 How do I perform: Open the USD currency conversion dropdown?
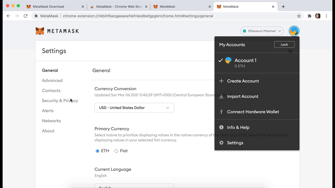point(134,108)
